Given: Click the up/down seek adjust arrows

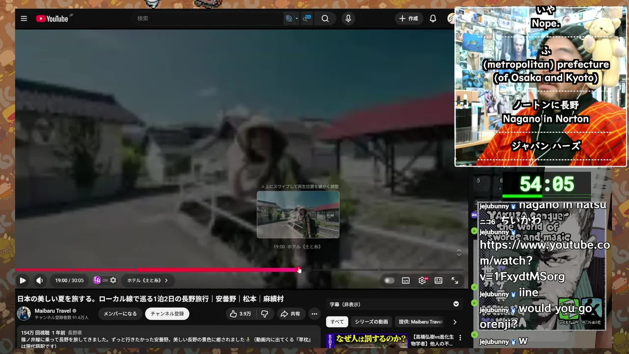Looking at the screenshot, I should point(459,252).
